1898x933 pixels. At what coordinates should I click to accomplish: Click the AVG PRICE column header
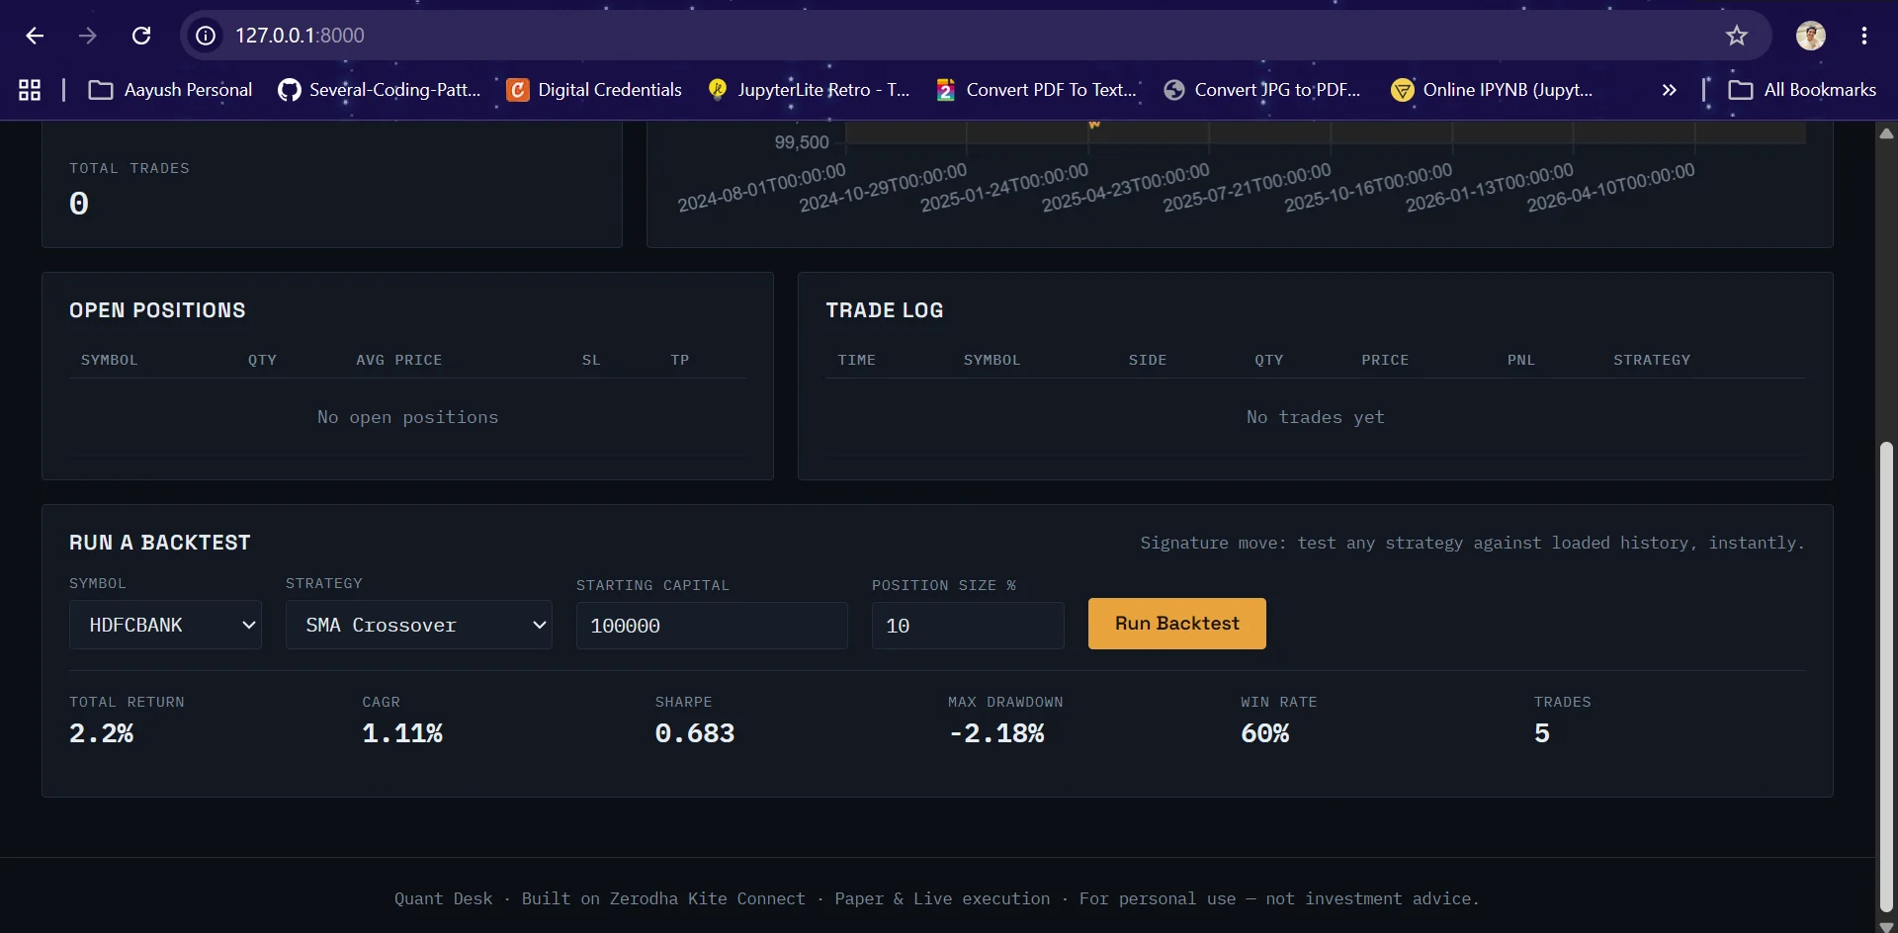(399, 360)
